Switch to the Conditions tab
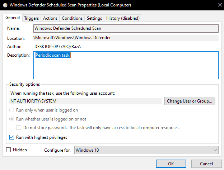Viewport: 224px width, 170px height. [x=72, y=18]
